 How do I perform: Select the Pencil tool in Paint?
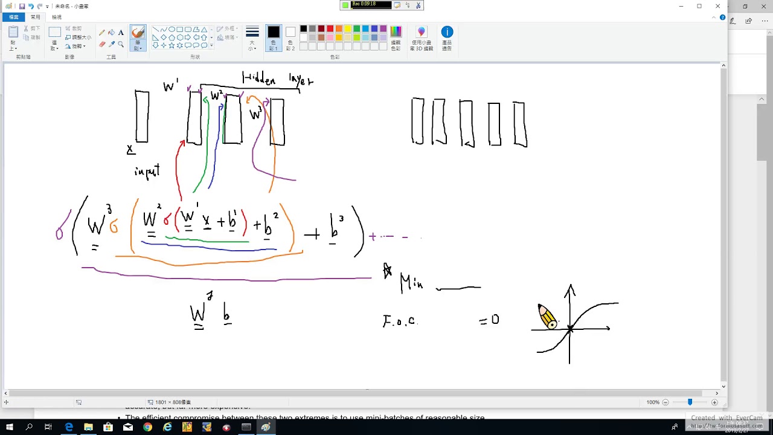101,33
